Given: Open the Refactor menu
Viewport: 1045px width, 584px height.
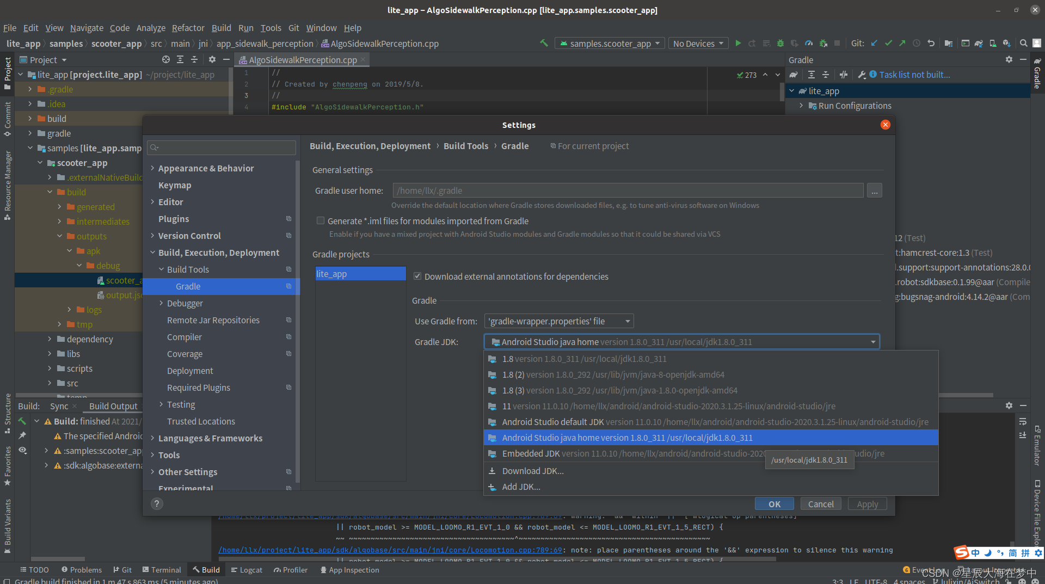Looking at the screenshot, I should tap(188, 28).
